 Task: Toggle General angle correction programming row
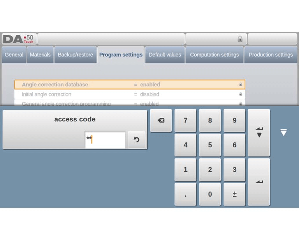coord(130,103)
